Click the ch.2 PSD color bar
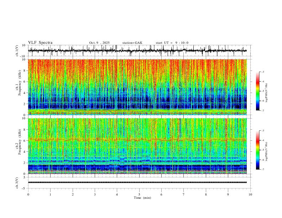This screenshot has width=282, height=218. tap(257, 150)
